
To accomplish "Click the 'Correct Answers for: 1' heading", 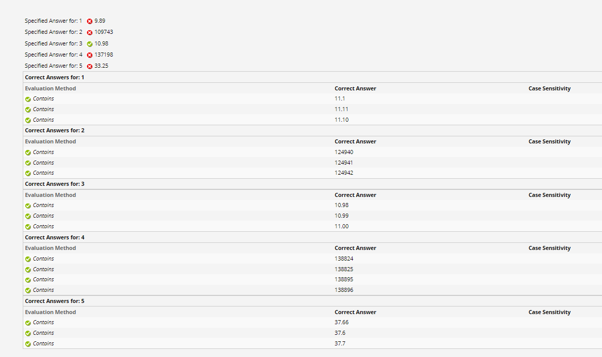I will click(x=55, y=77).
